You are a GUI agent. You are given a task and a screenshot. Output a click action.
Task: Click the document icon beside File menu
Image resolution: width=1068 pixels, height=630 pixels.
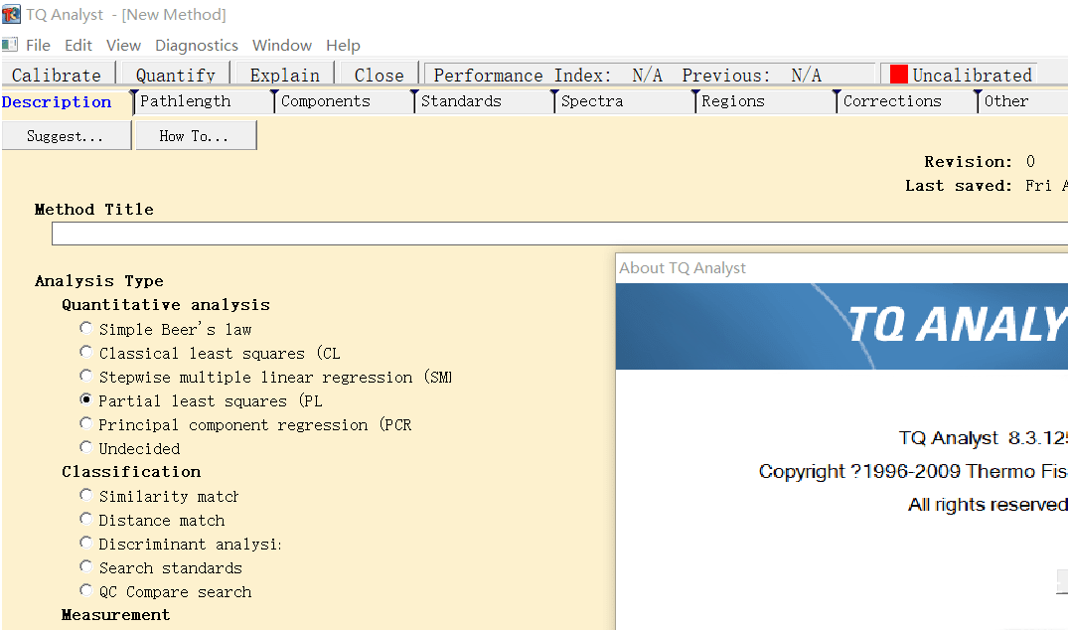[10, 45]
